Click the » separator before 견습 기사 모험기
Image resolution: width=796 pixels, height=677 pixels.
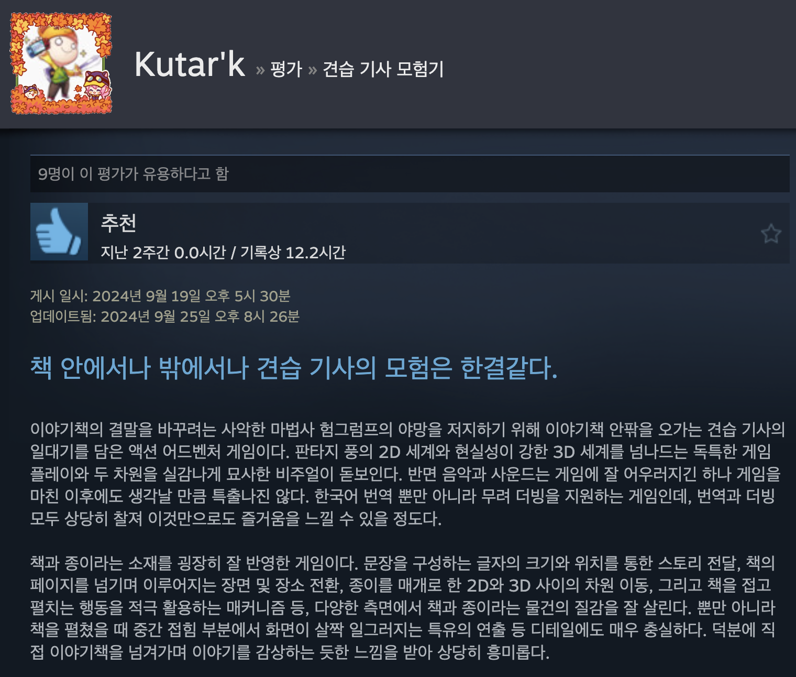(x=313, y=70)
